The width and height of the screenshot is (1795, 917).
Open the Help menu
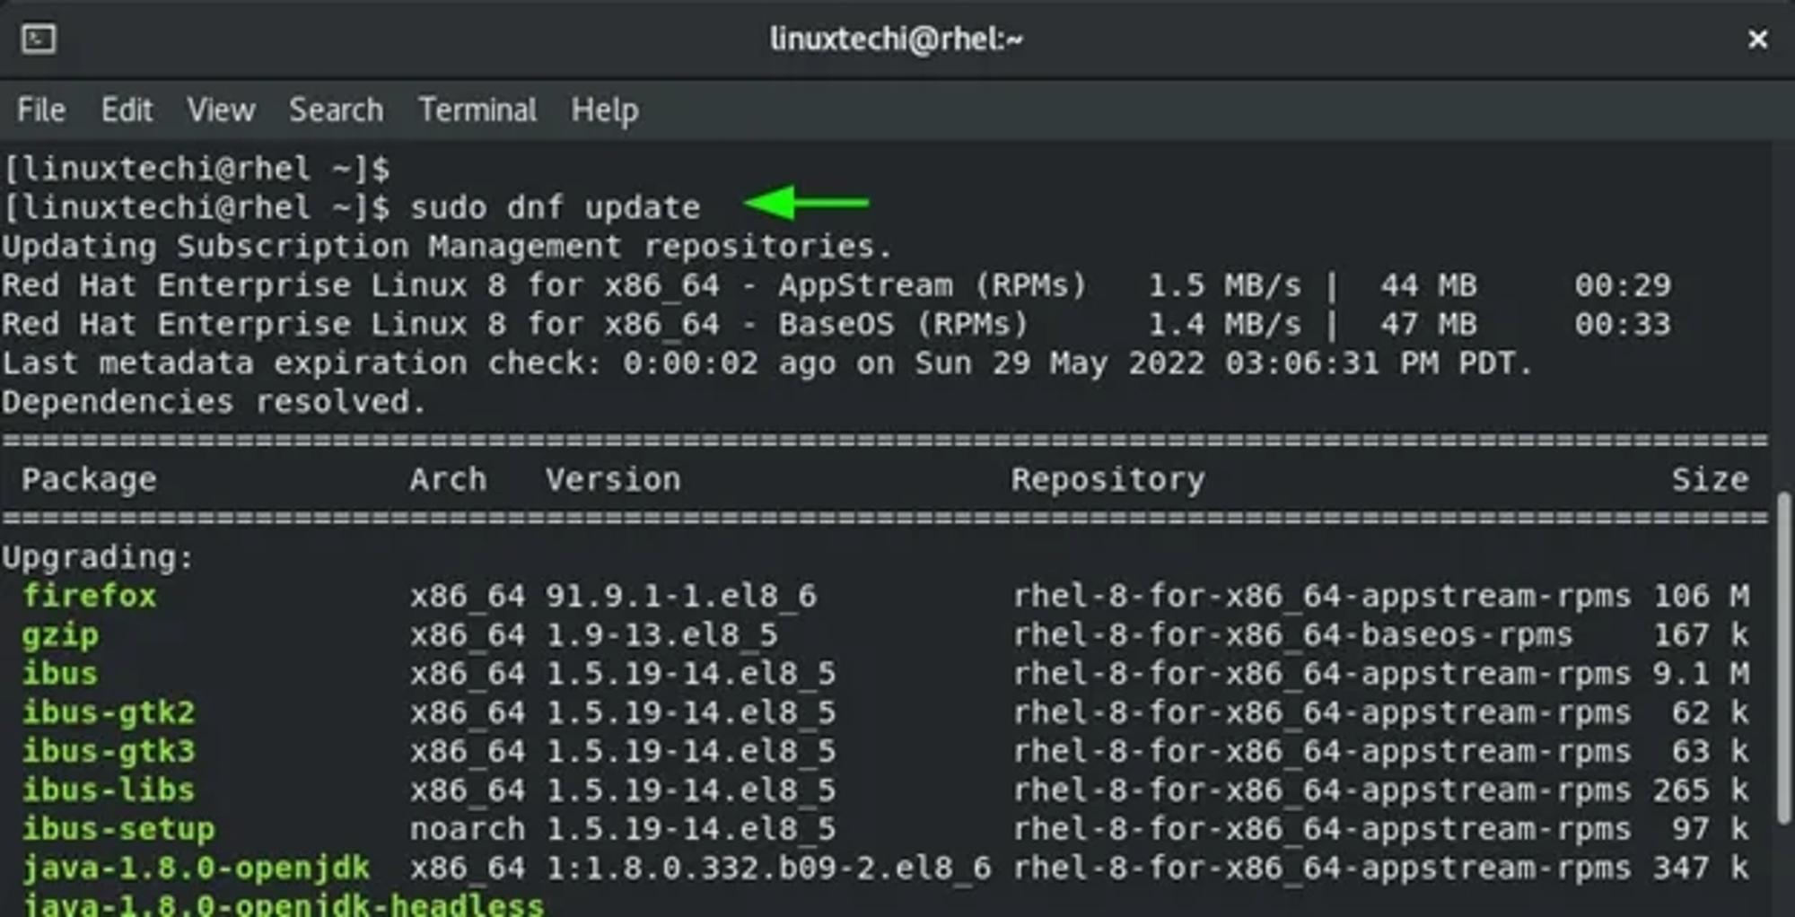pyautogui.click(x=605, y=110)
